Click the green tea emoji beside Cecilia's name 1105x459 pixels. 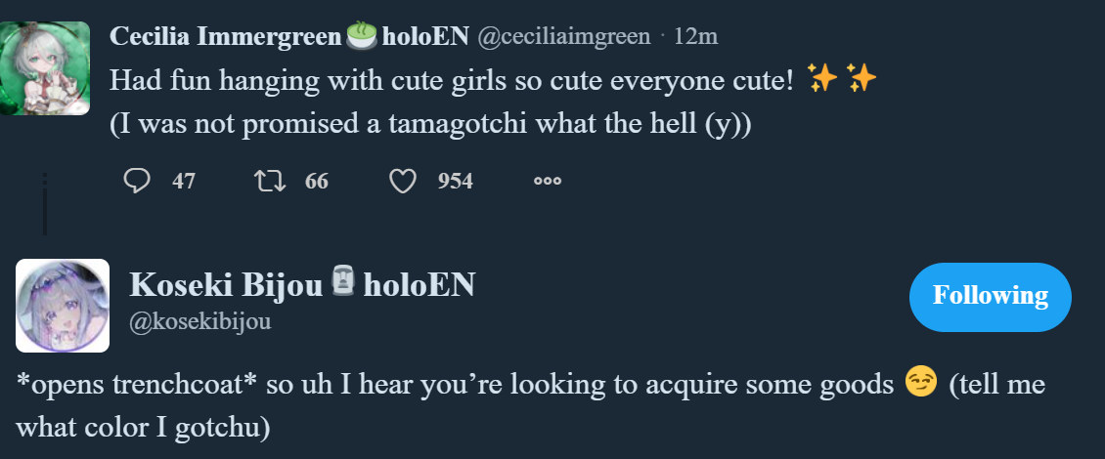362,36
